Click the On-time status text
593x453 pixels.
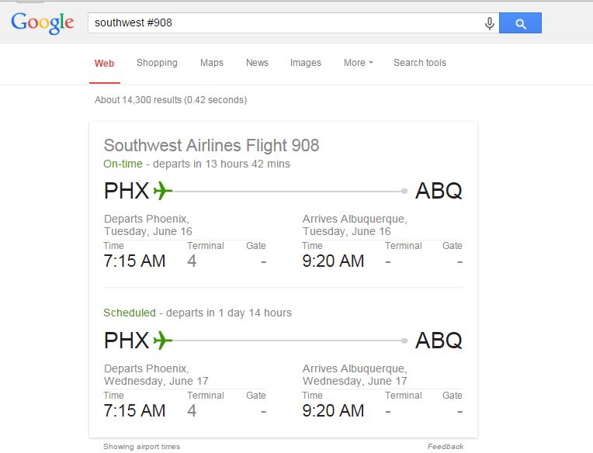123,164
